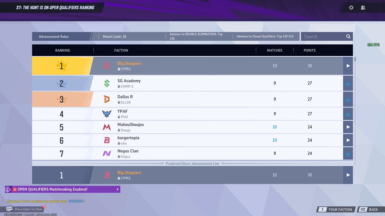Click Advance to Closed Qualifiers text
385x216 pixels.
click(x=265, y=36)
